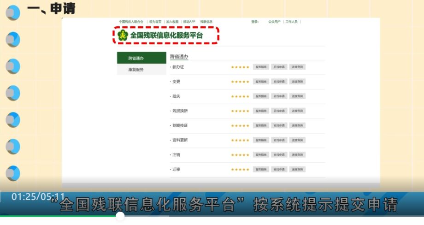Click the video progress scrubber handle

(x=120, y=216)
